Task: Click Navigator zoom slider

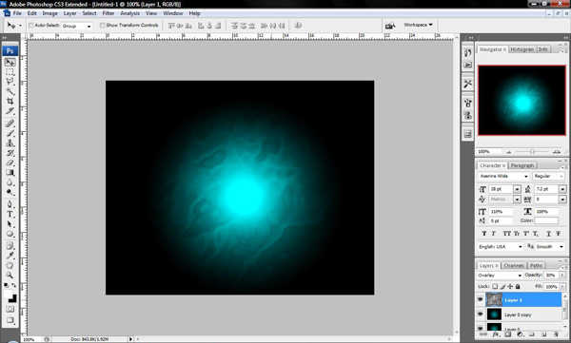Action: tap(532, 151)
